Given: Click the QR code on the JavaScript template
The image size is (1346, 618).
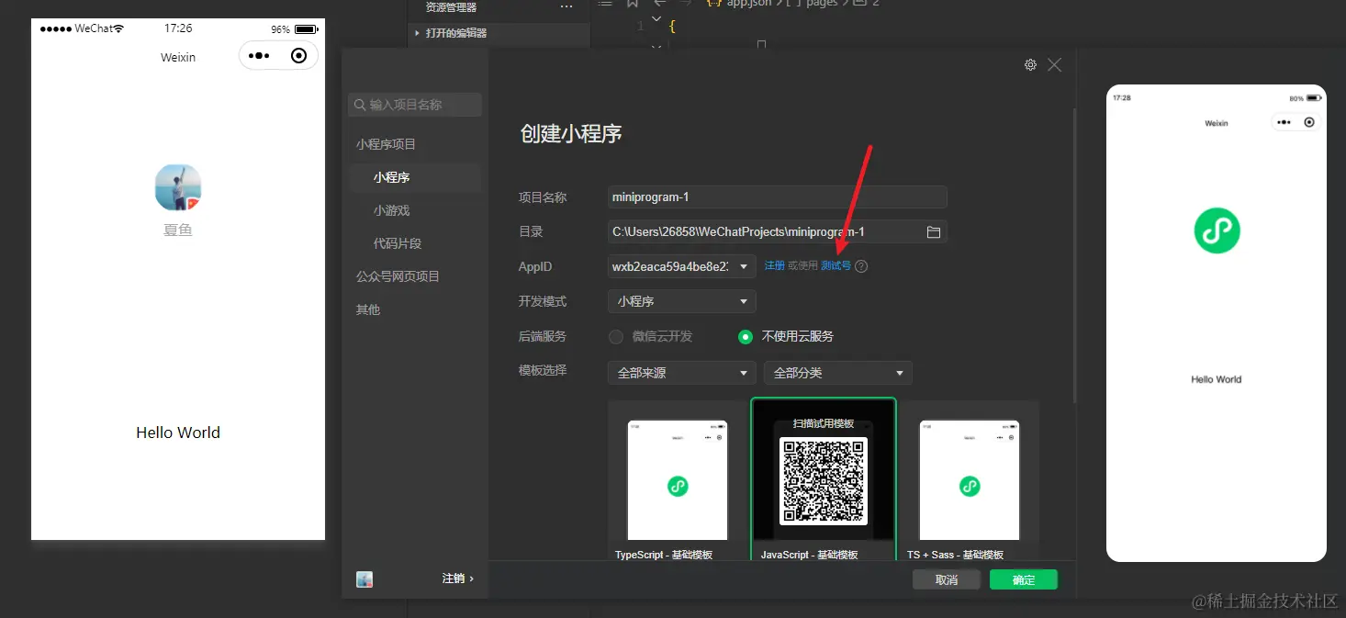Looking at the screenshot, I should point(823,482).
